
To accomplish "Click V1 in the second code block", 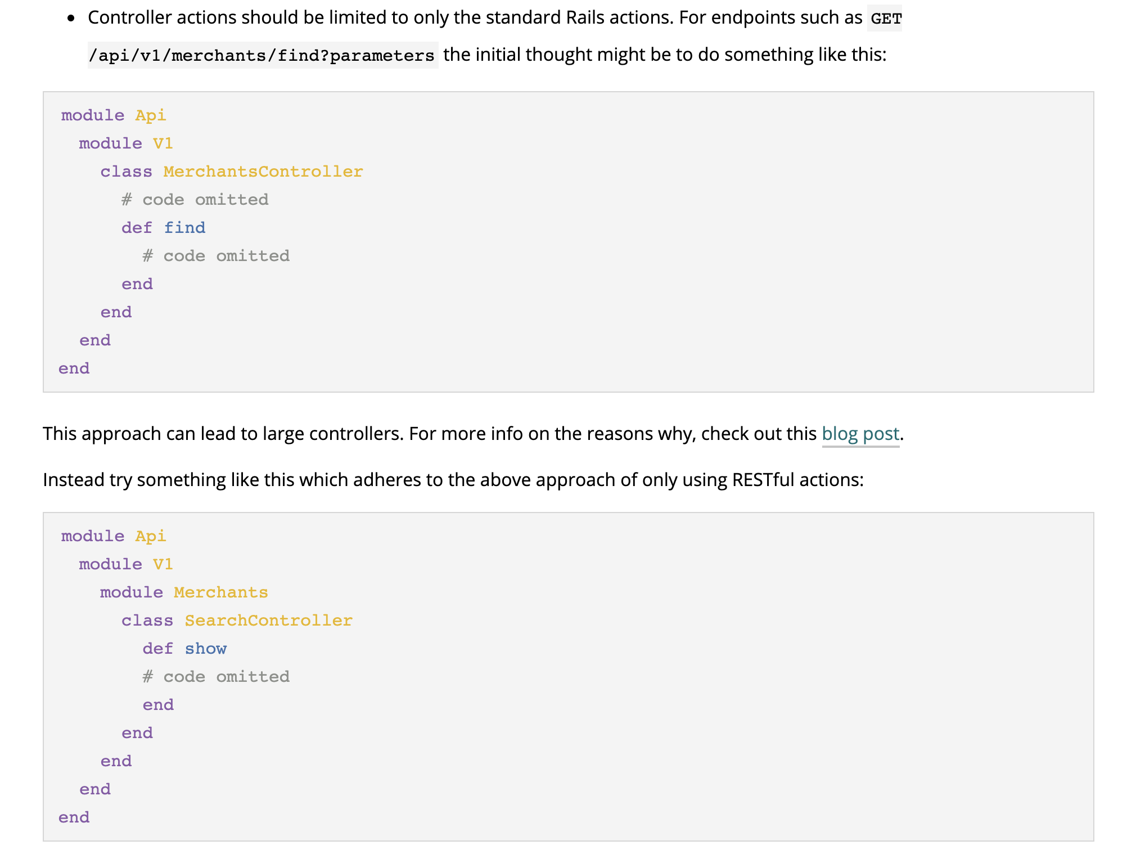I will pyautogui.click(x=163, y=564).
